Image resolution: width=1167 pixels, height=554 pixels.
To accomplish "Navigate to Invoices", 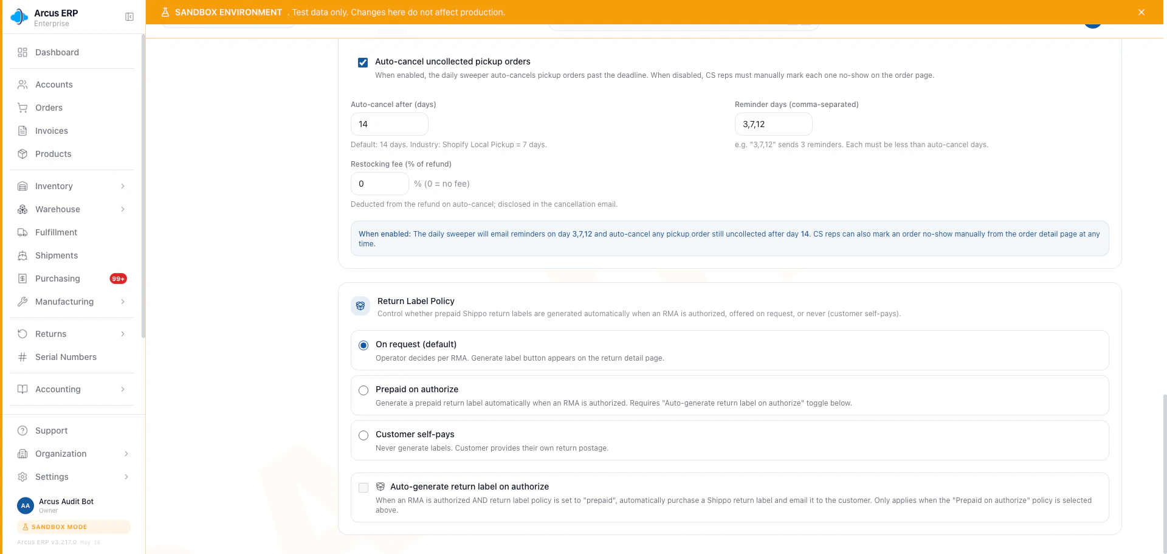I will pos(72,131).
